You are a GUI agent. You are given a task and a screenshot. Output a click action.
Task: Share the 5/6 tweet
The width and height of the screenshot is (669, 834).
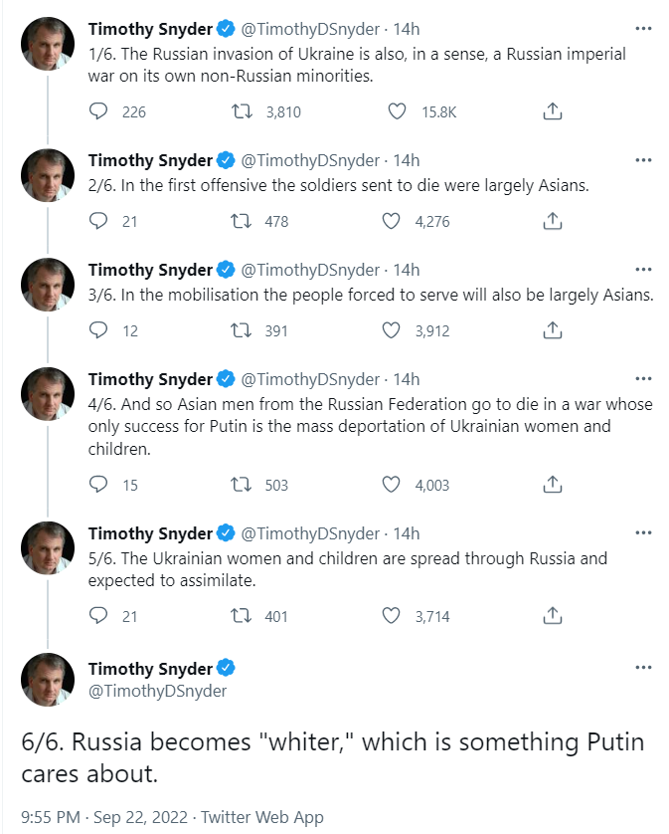[x=554, y=616]
